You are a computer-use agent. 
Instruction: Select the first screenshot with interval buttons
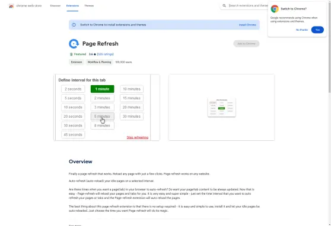coord(107,107)
